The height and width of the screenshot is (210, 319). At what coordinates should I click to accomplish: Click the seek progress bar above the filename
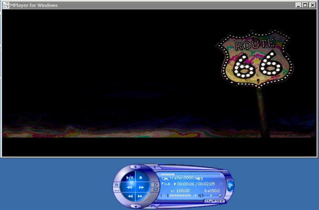point(190,174)
